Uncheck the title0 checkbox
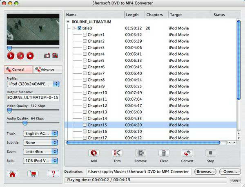245x187 pixels. point(79,28)
